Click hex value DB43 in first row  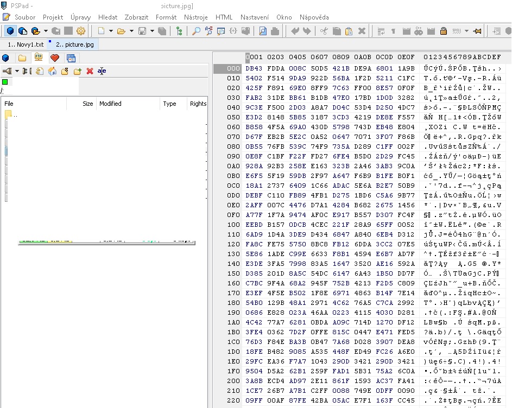pos(254,68)
